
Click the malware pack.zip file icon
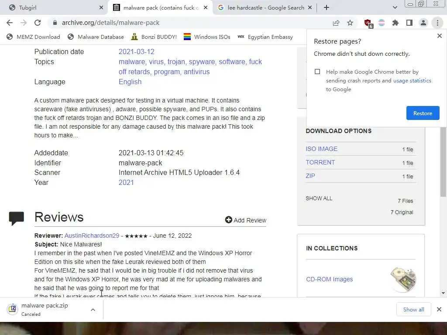point(13,309)
